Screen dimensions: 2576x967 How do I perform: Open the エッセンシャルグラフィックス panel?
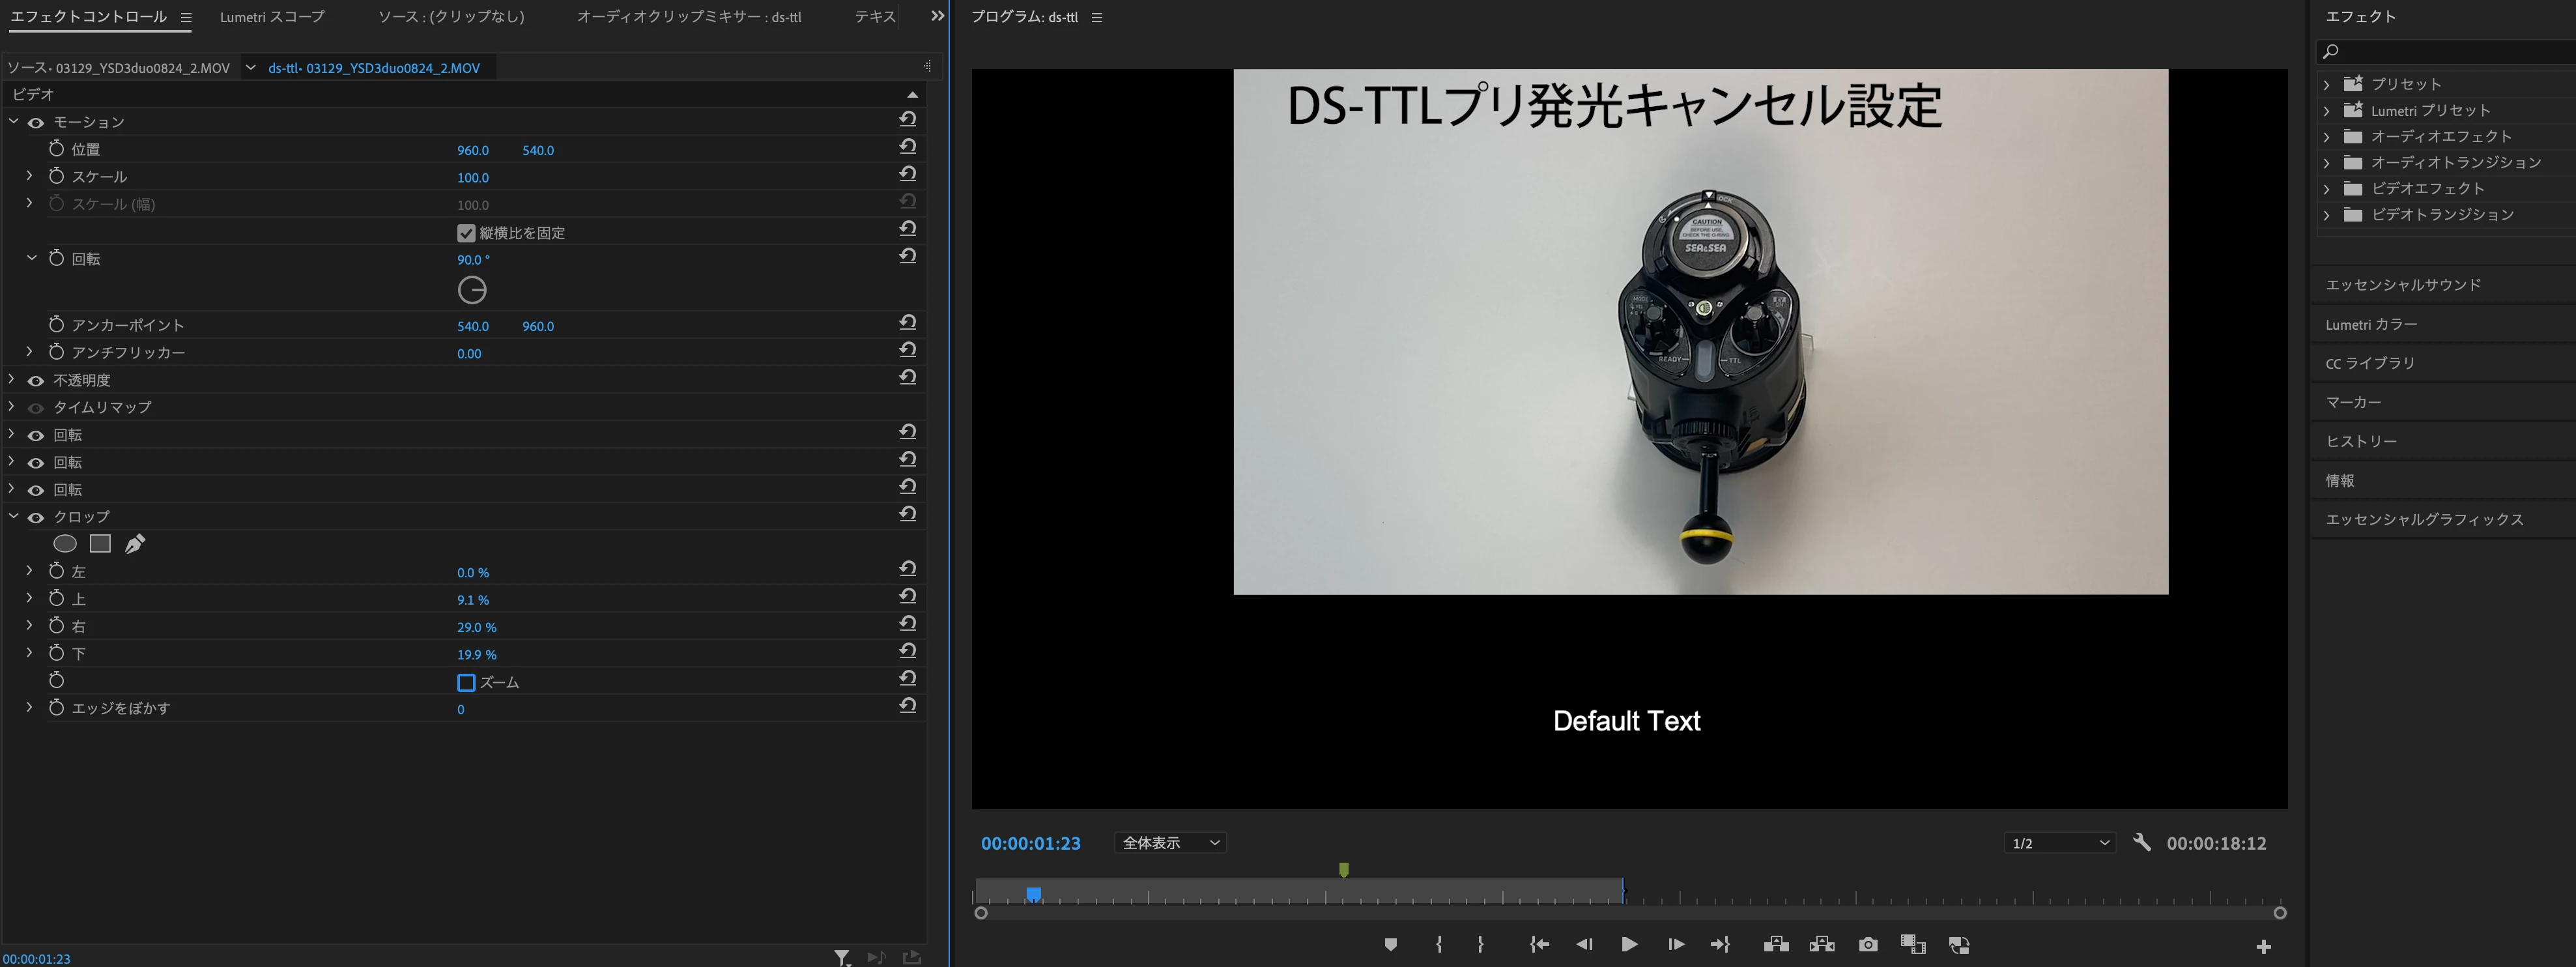tap(2424, 519)
